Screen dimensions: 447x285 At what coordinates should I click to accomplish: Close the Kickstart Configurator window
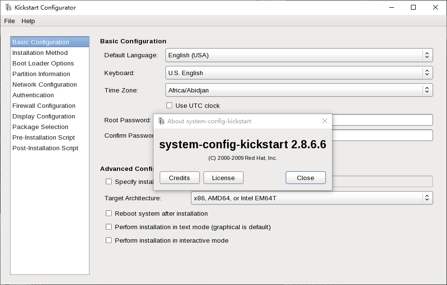click(435, 7)
